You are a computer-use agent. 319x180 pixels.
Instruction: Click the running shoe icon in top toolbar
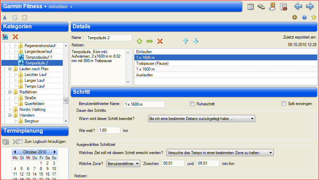[x=261, y=6]
